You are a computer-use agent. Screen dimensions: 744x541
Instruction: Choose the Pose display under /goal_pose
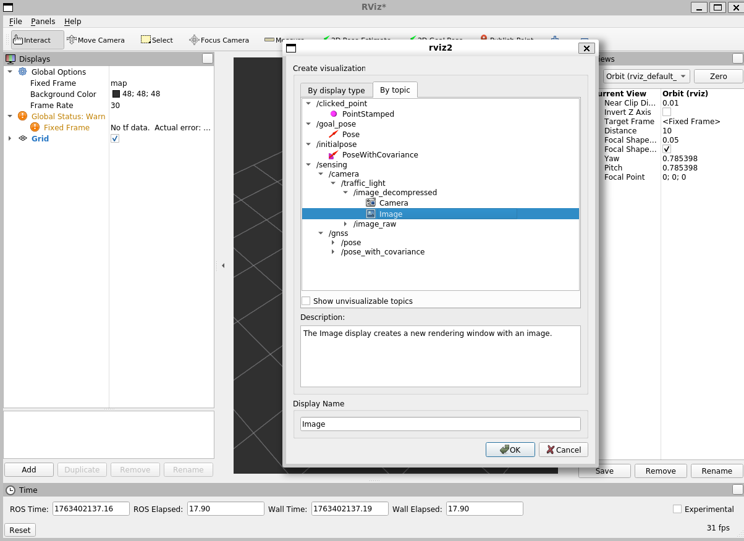[x=350, y=134]
